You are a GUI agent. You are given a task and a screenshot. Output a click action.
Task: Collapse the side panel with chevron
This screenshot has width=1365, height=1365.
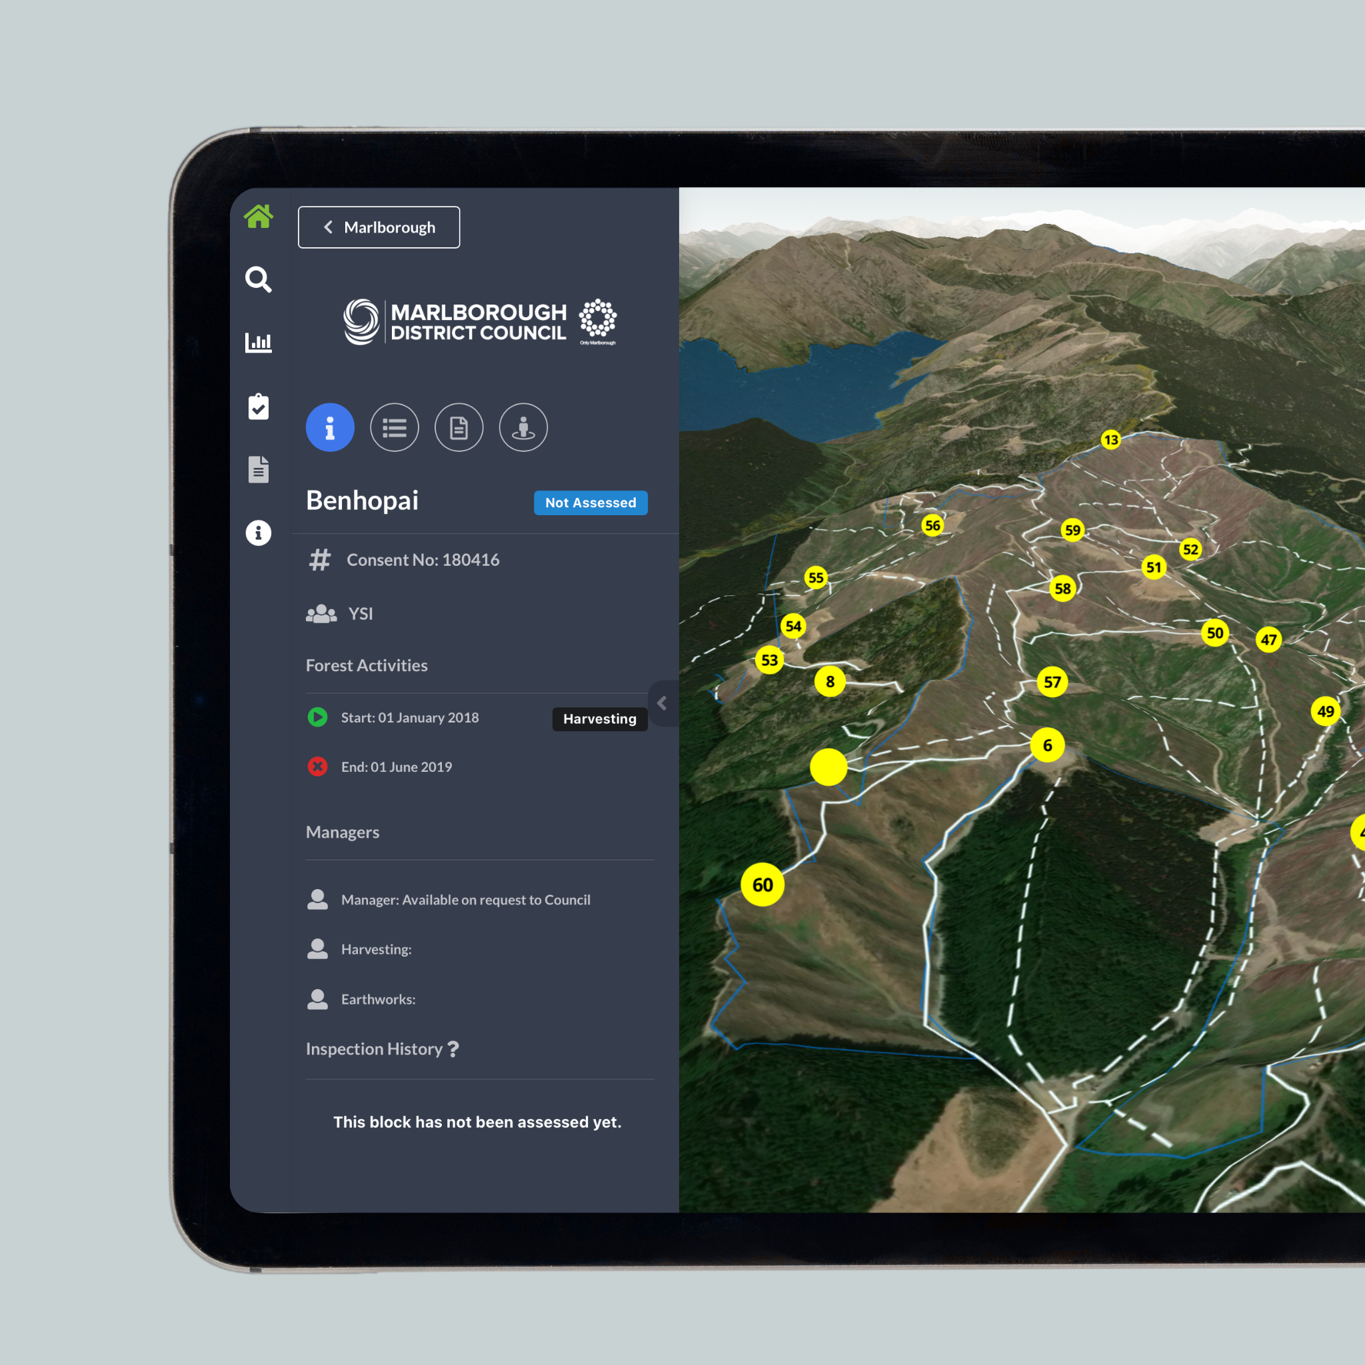[662, 703]
